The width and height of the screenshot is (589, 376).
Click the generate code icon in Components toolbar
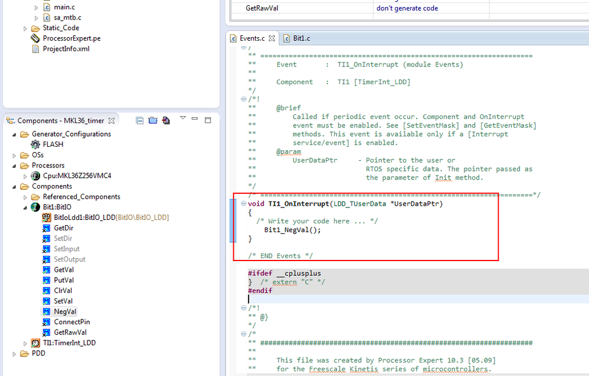166,120
